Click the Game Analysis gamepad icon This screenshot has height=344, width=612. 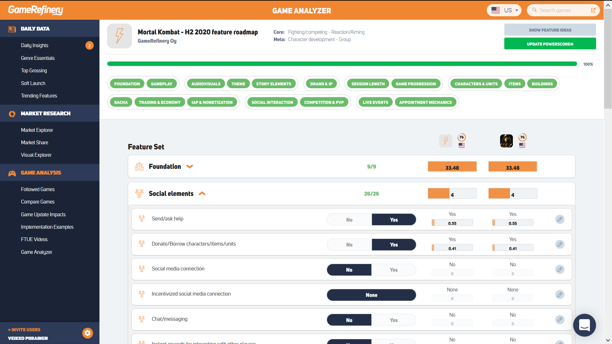coord(12,173)
